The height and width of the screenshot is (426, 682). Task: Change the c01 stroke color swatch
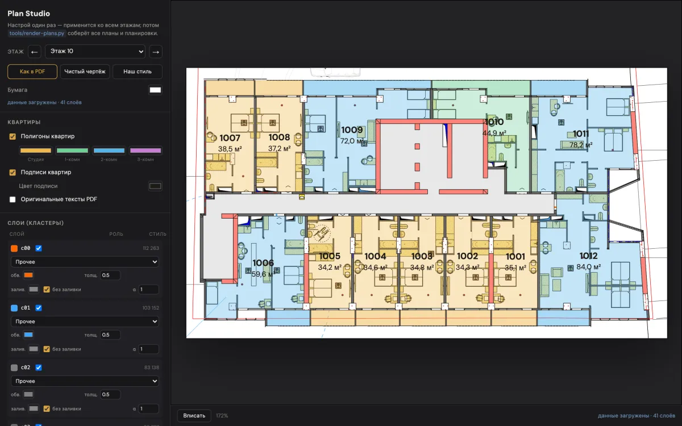(28, 335)
